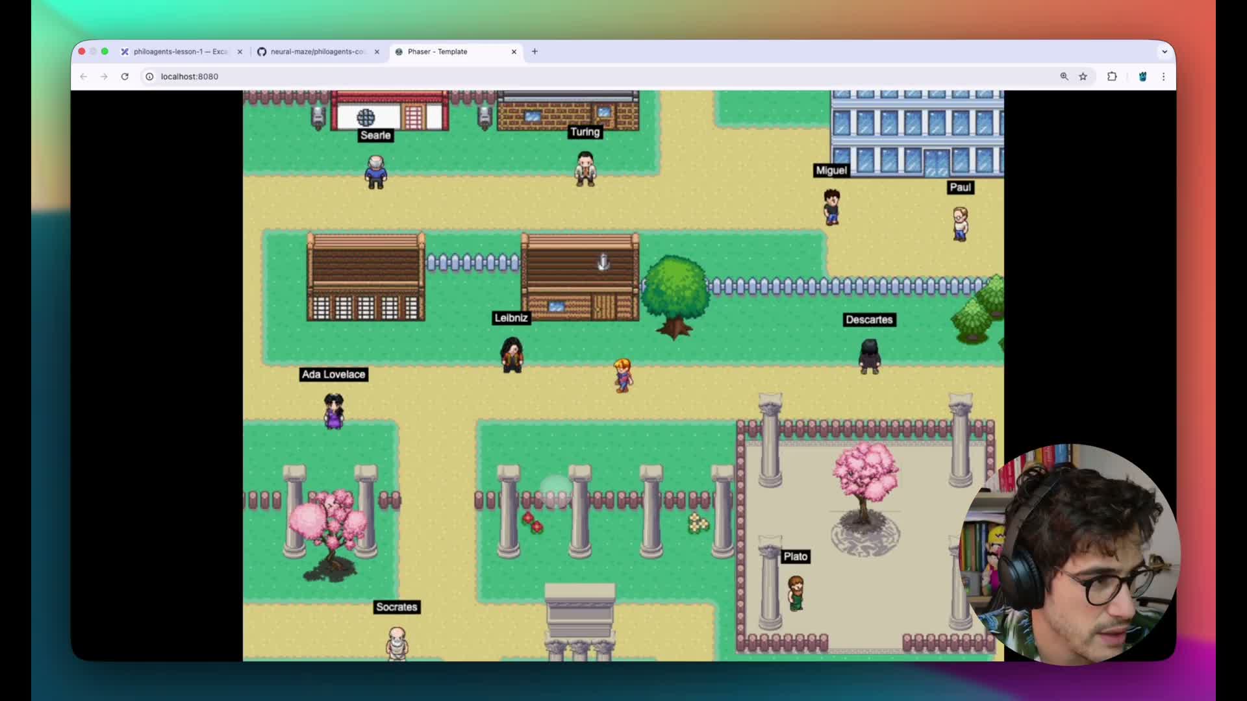The height and width of the screenshot is (701, 1247).
Task: Reload the localhost page
Action: [x=125, y=77]
